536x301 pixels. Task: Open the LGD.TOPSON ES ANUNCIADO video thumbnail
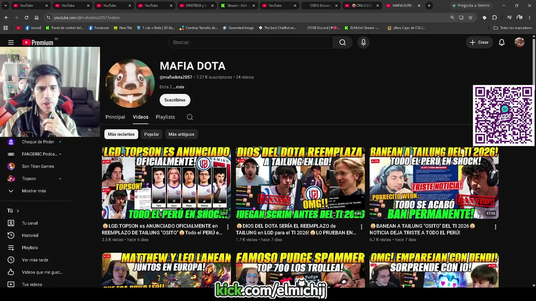pos(166,183)
